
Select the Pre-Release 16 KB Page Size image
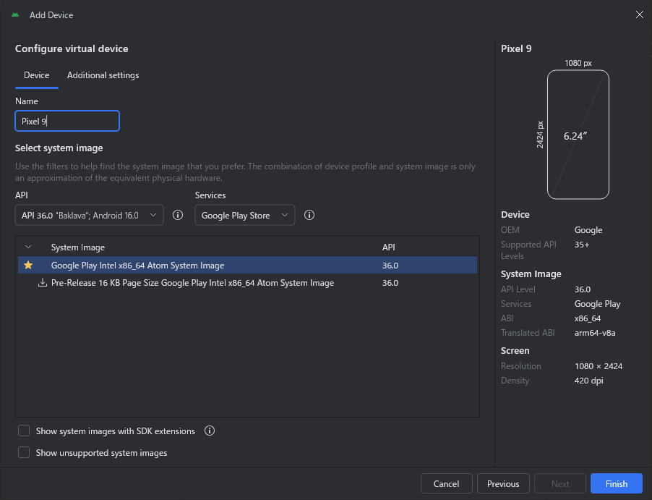247,283
